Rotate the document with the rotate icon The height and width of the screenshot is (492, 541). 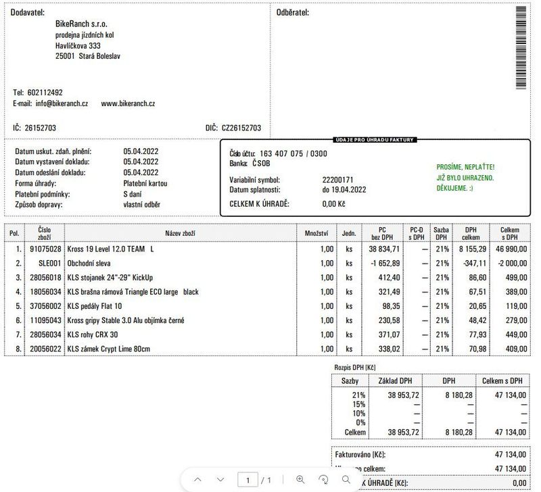[x=323, y=479]
